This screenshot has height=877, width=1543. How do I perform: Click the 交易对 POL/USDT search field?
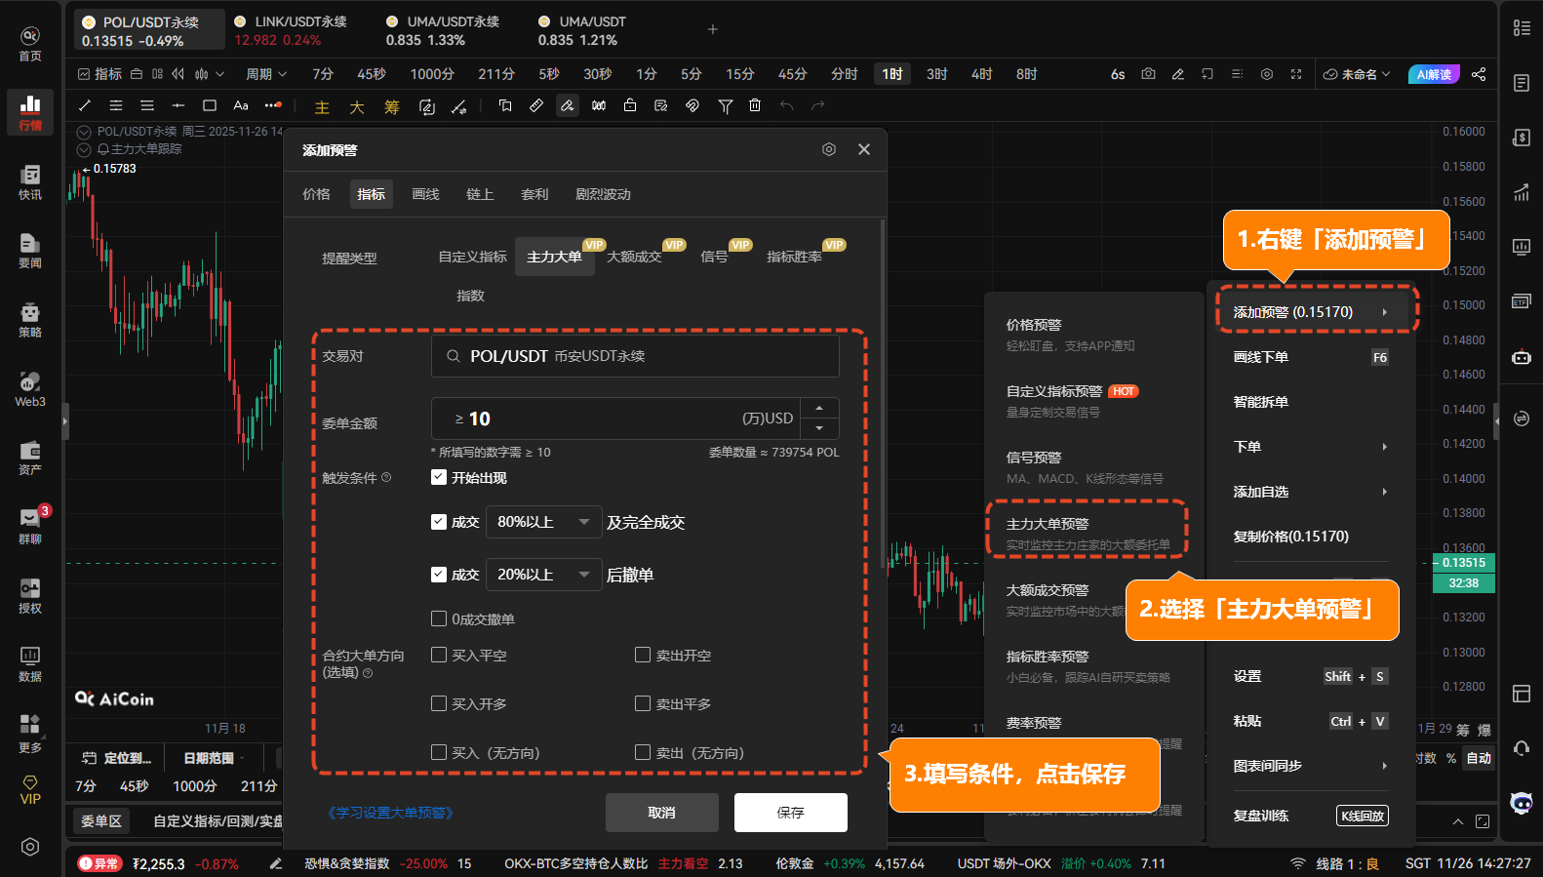pyautogui.click(x=635, y=356)
